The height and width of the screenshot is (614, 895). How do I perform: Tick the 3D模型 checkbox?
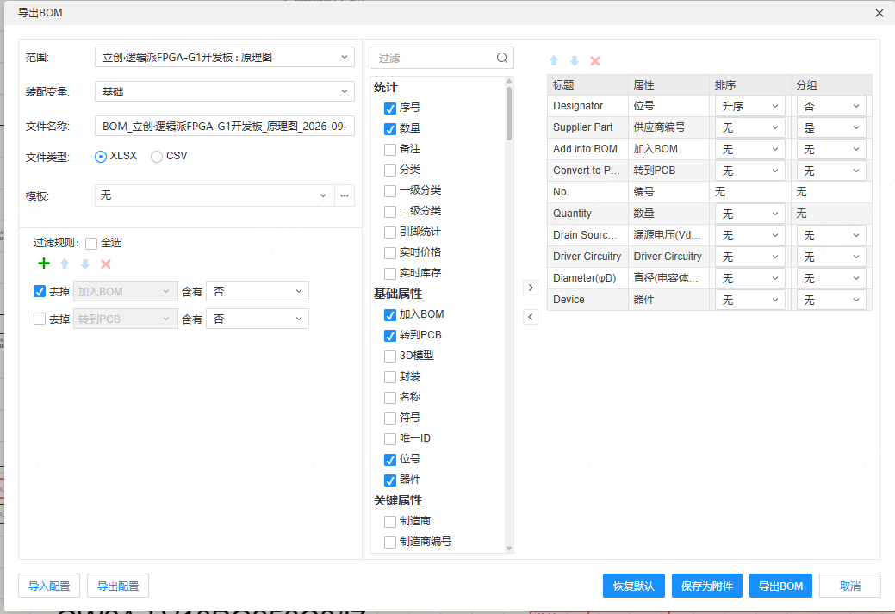tap(390, 356)
